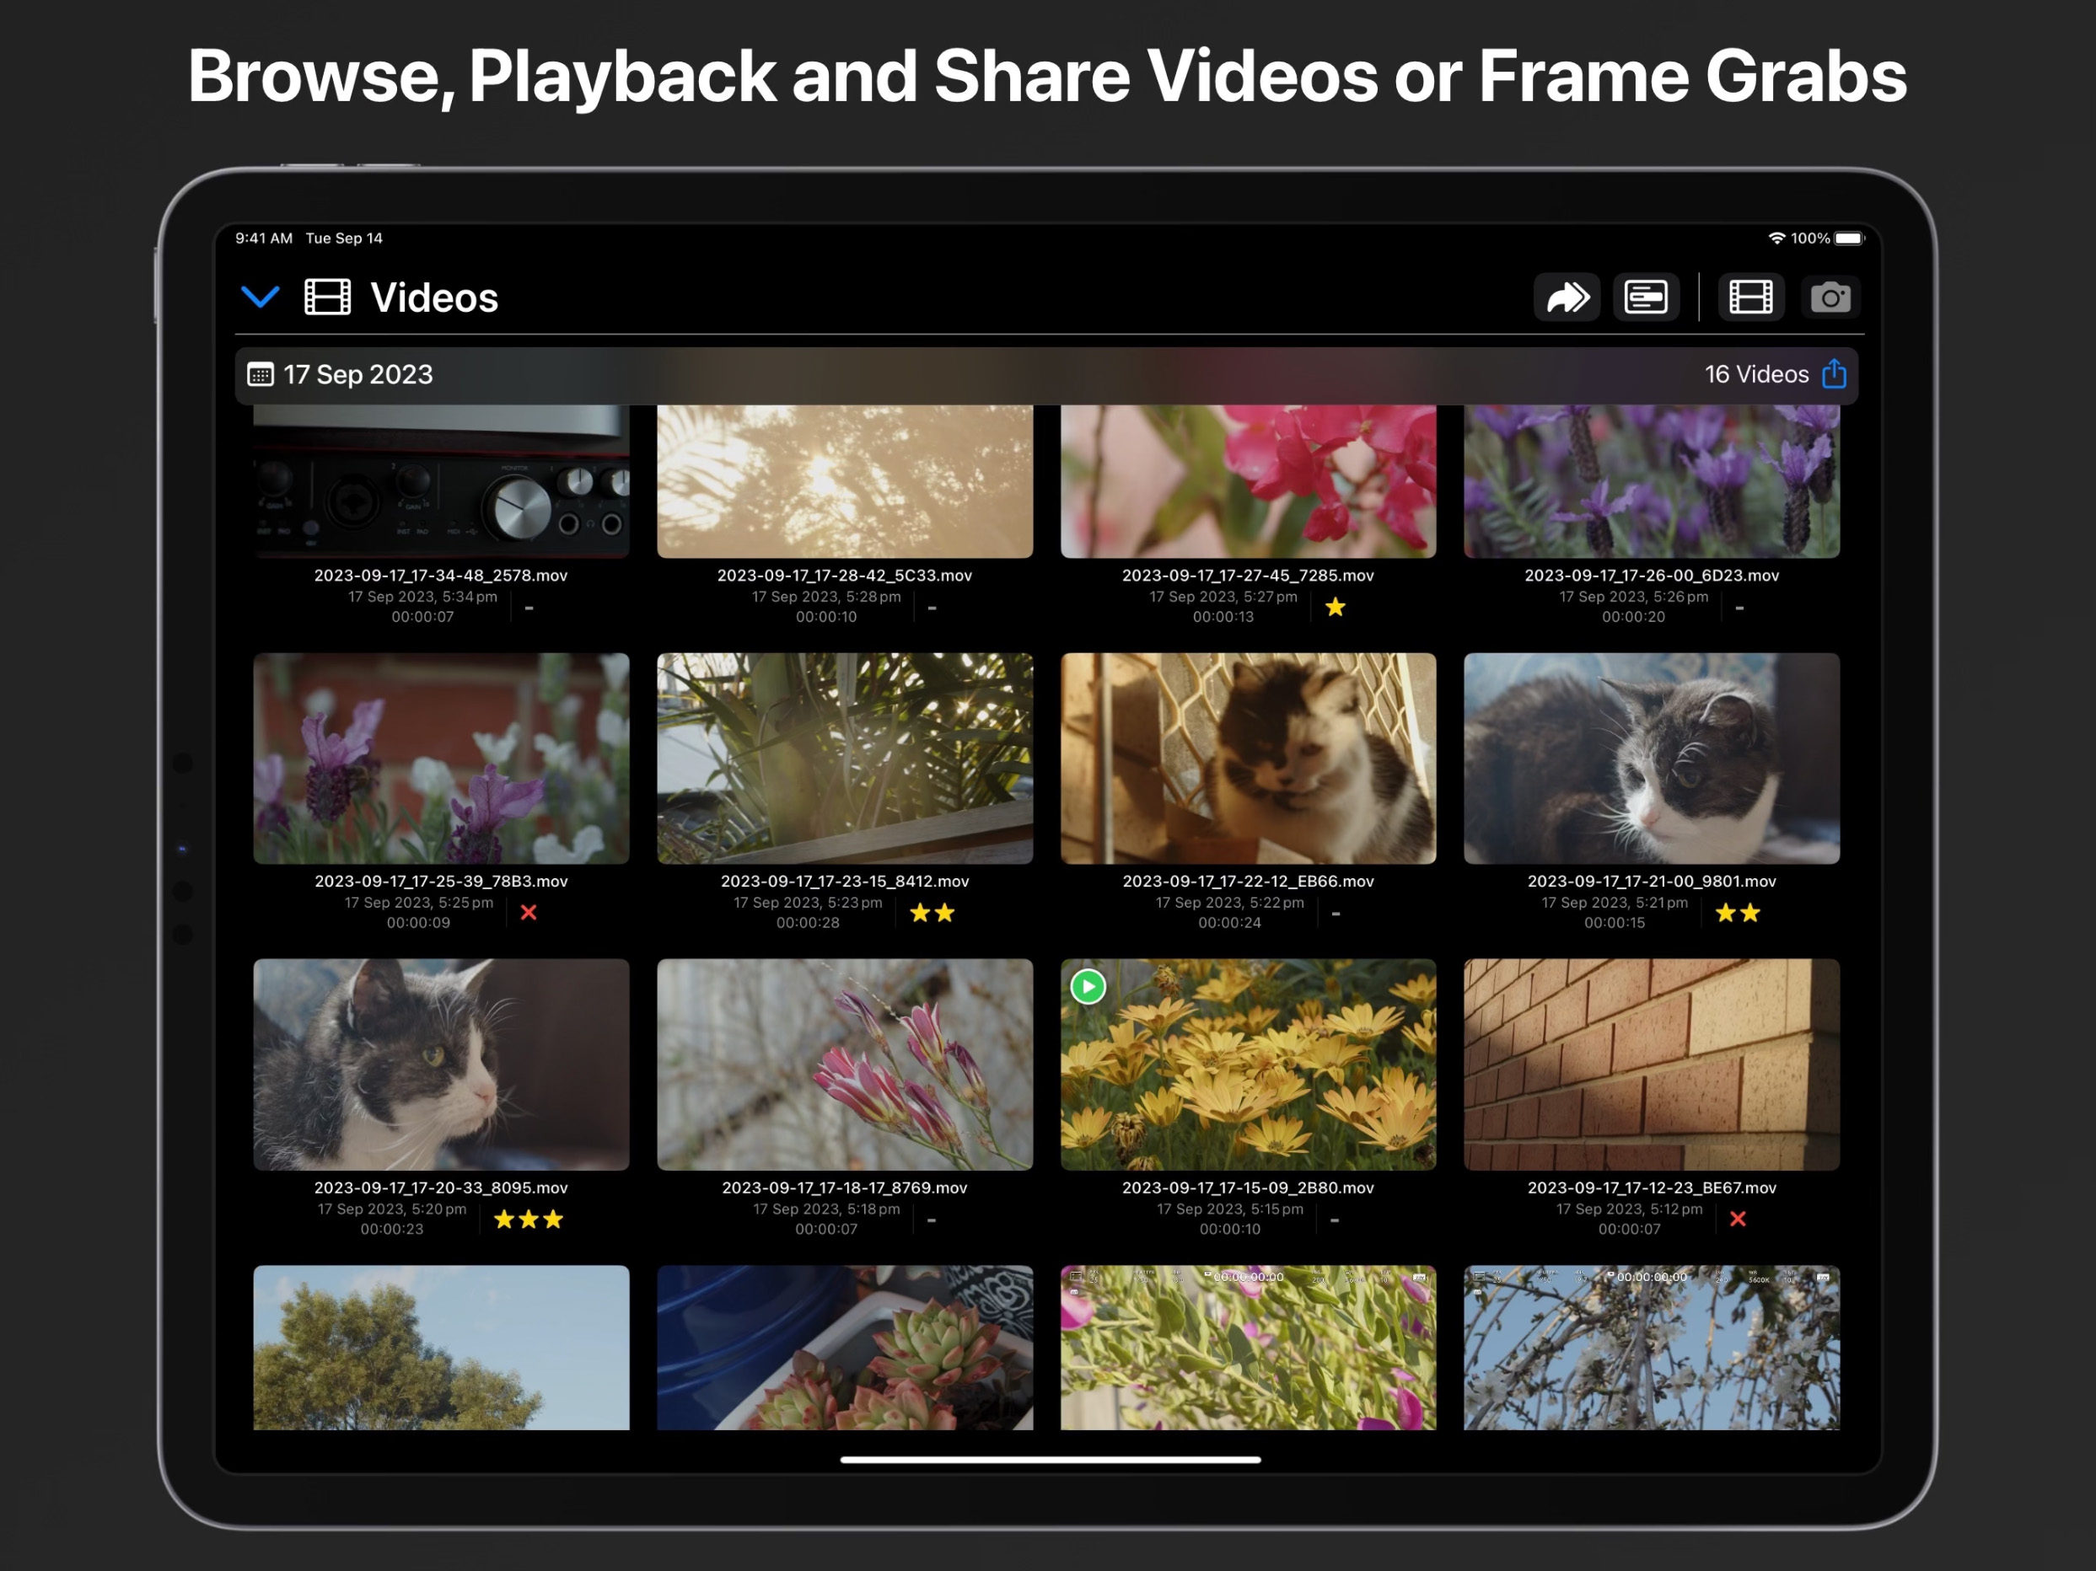Viewport: 2096px width, 1571px height.
Task: Click filename 2023-09-17_17-26-00_6D23.mov
Action: [1652, 575]
